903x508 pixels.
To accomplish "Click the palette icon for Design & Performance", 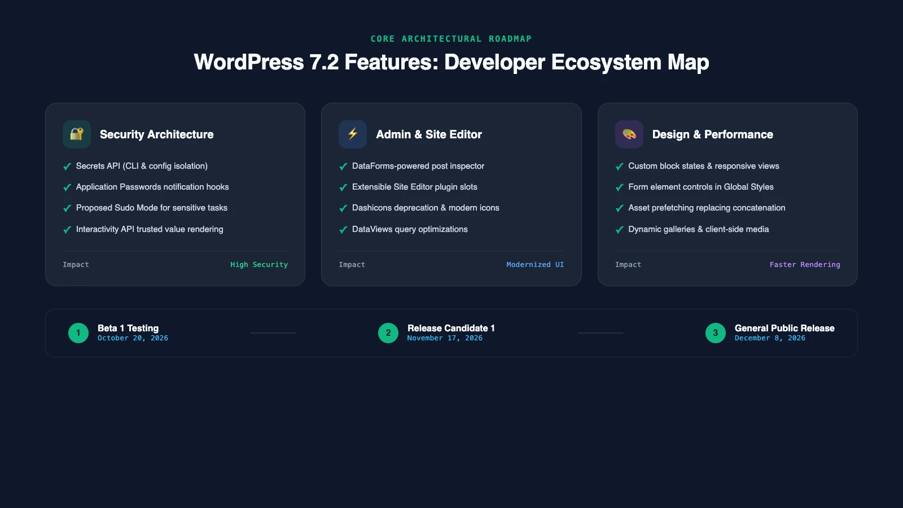I will coord(629,134).
